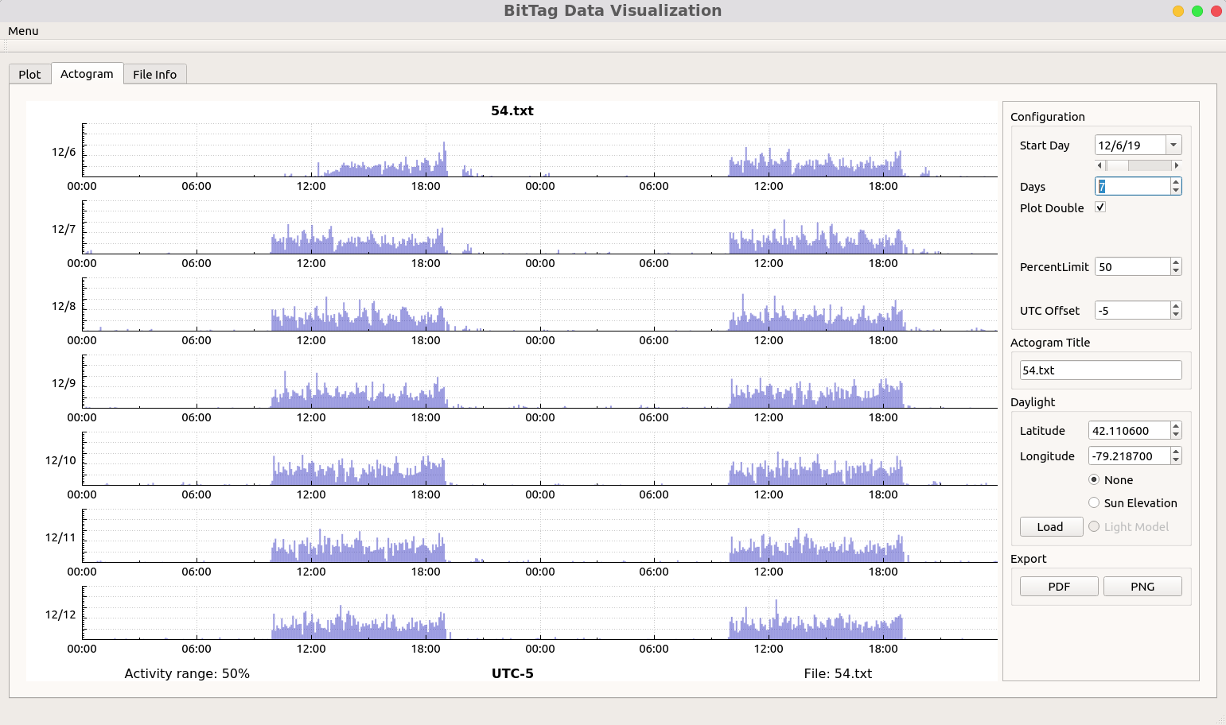Click the Load button
1226x725 pixels.
coord(1051,526)
